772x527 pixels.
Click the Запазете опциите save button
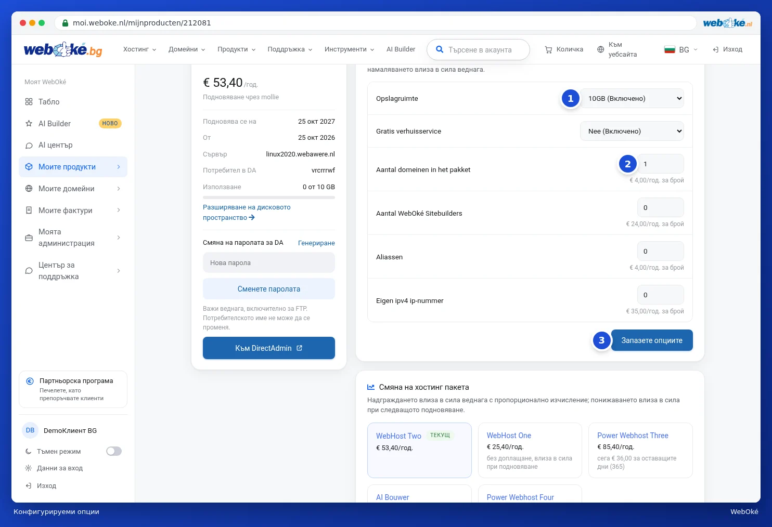(652, 340)
